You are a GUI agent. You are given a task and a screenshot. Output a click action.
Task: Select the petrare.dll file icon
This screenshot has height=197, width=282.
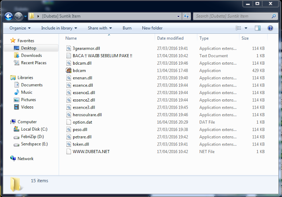coord(69,137)
